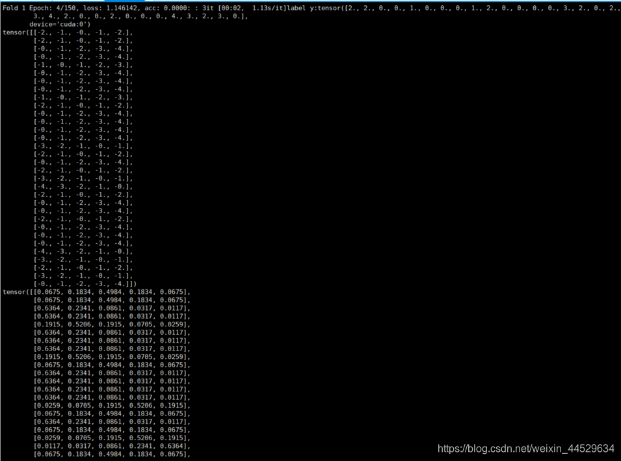Click the label continuation line starting '3., 4., 2., 0.'

pyautogui.click(x=140, y=16)
